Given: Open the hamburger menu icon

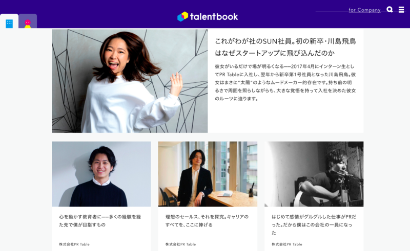Looking at the screenshot, I should (401, 9).
